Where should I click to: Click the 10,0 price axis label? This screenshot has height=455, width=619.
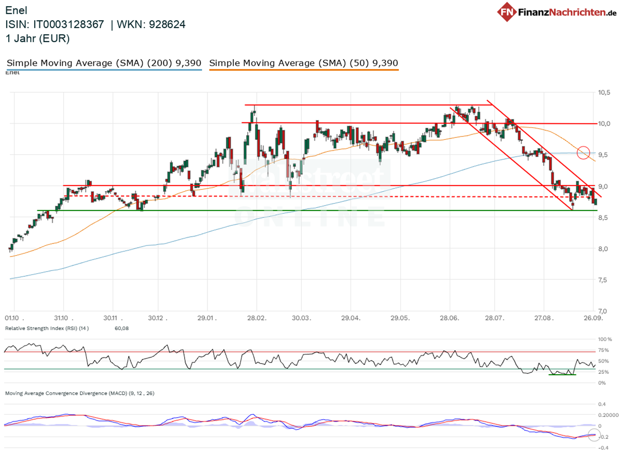click(604, 123)
